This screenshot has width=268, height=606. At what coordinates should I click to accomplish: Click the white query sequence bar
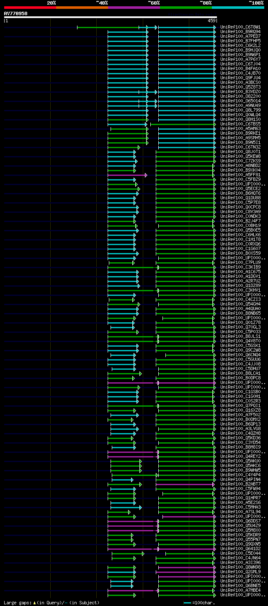click(110, 17)
